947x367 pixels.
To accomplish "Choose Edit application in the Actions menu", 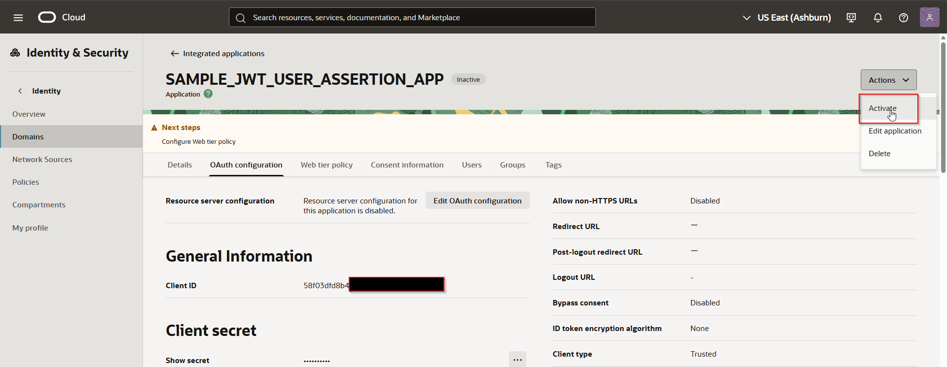I will (x=895, y=131).
